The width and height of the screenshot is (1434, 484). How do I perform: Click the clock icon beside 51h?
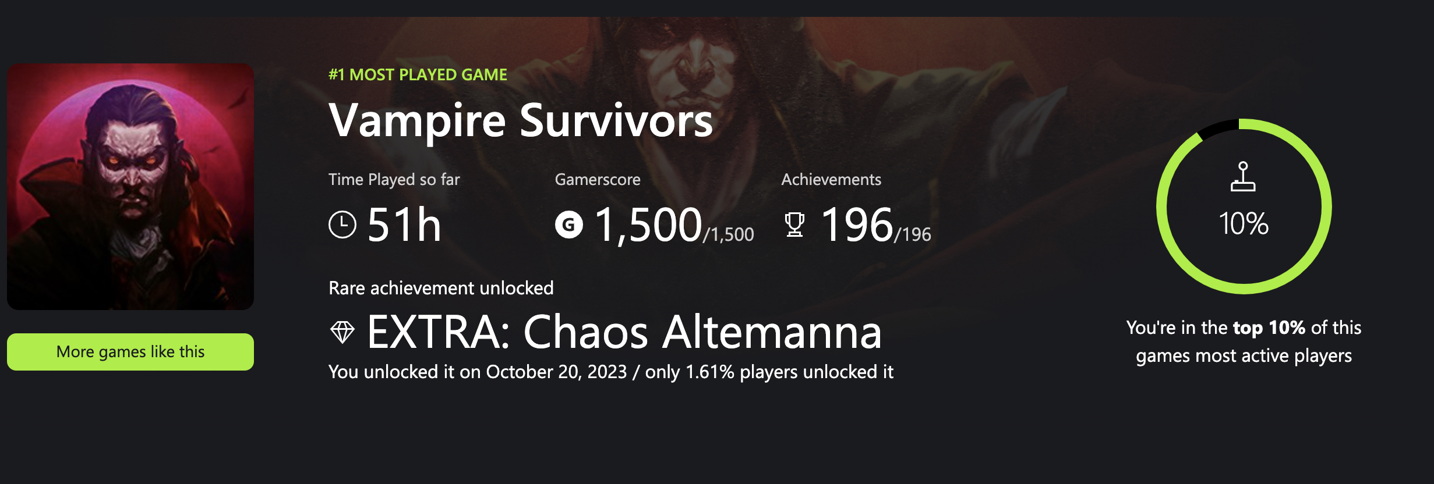coord(342,225)
